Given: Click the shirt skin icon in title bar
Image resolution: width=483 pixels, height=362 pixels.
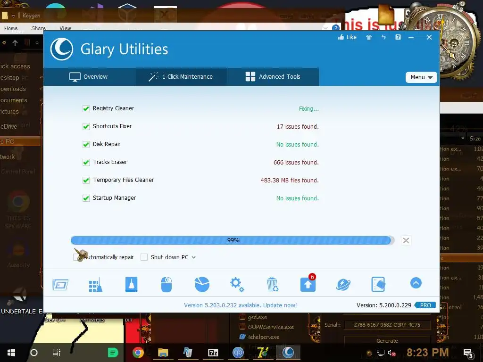Looking at the screenshot, I should point(369,38).
